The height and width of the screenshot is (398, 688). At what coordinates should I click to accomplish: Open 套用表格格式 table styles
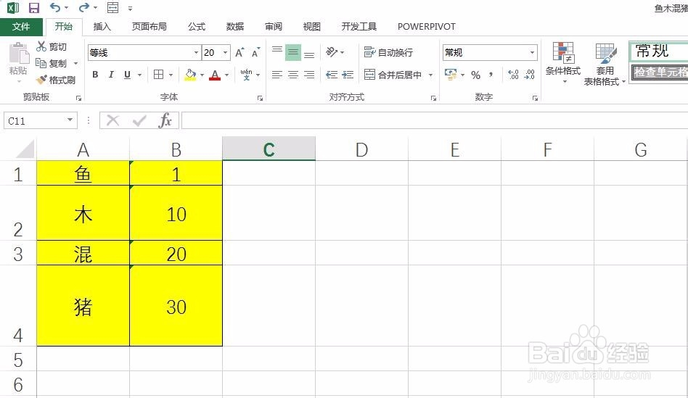pos(605,64)
